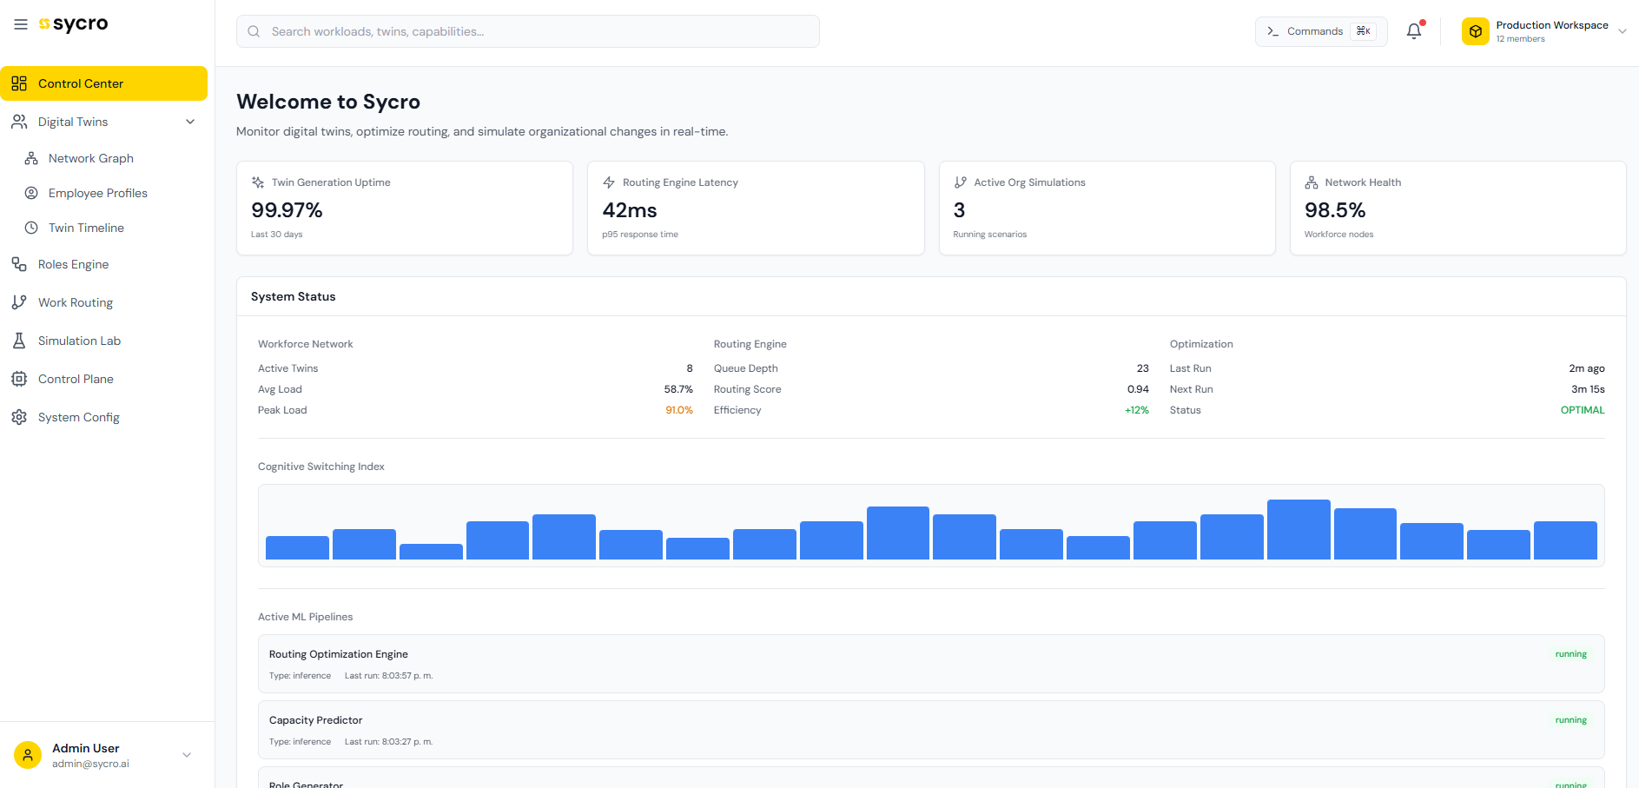Select Work Routing in the navigation menu
Screen dimensions: 1639x788
pos(76,301)
